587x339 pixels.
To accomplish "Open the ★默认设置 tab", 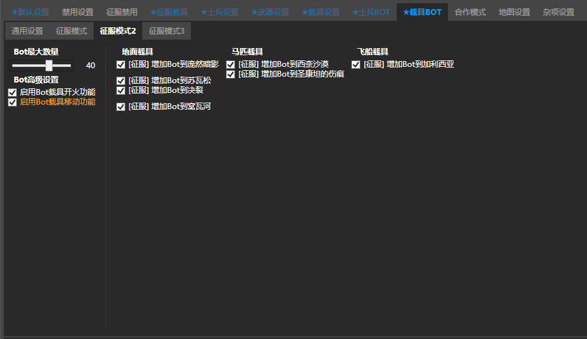I will point(30,12).
